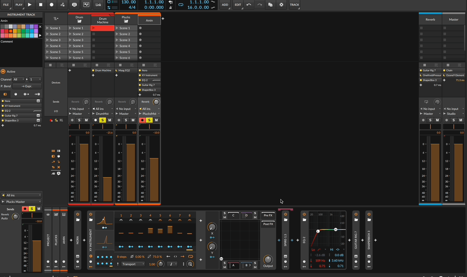The width and height of the screenshot is (467, 277).
Task: Open the EQ-2 Lo band type dropdown
Action: tap(322, 249)
